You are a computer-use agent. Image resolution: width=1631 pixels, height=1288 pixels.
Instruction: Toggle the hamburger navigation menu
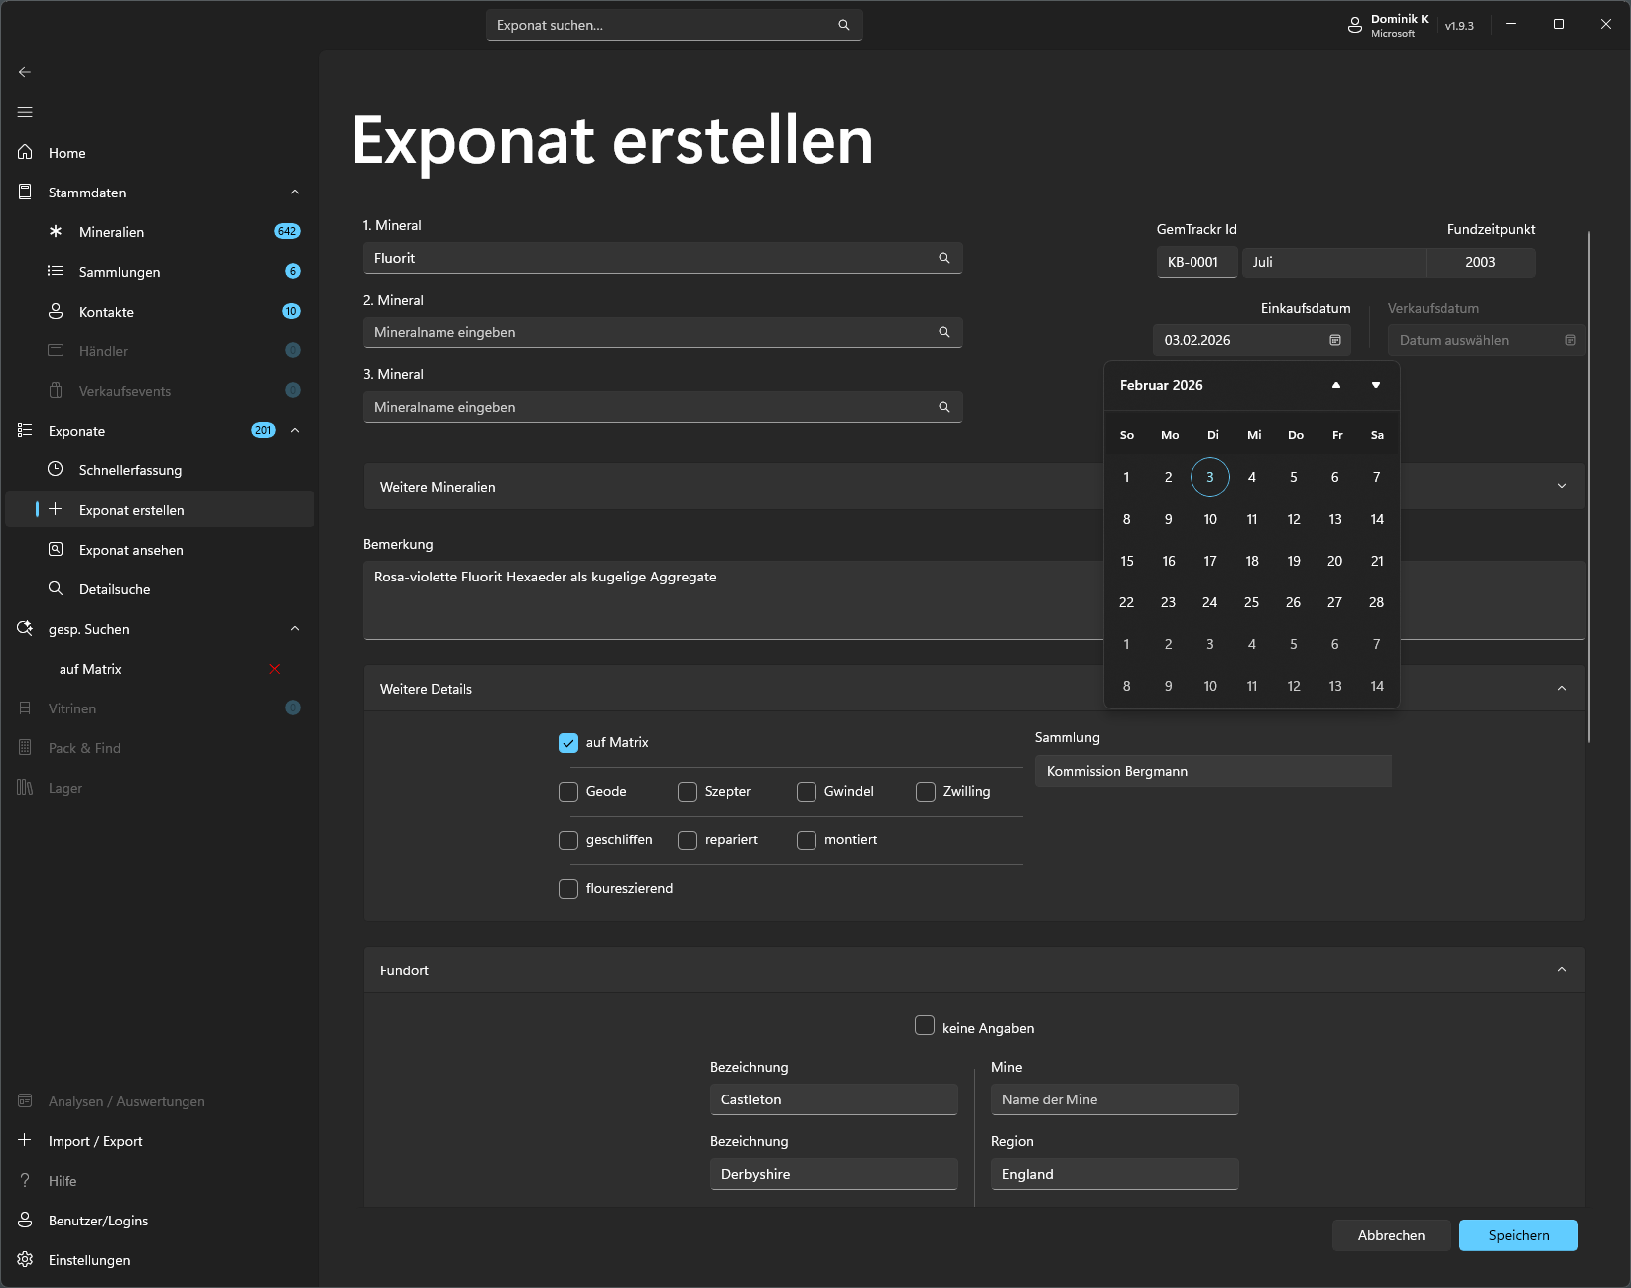point(25,112)
